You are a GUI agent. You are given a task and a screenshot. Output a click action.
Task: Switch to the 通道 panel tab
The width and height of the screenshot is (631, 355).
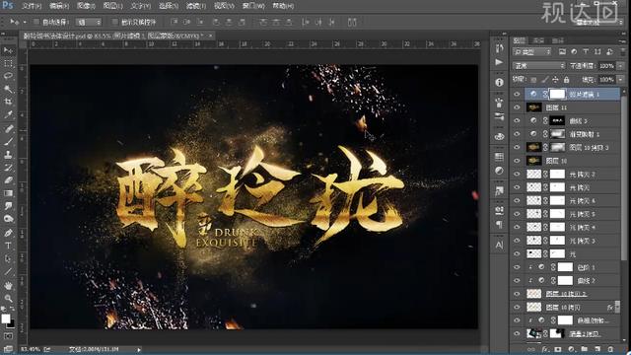coord(538,40)
